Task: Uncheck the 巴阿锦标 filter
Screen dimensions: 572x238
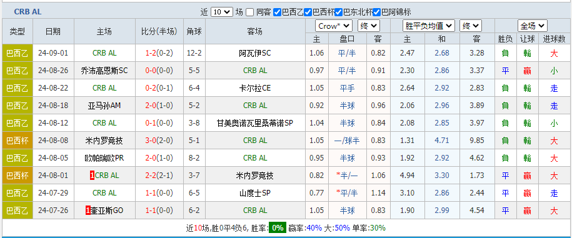Action: 377,12
